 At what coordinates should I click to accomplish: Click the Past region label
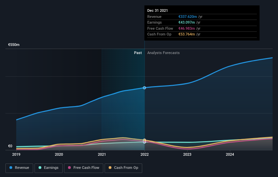click(x=138, y=53)
